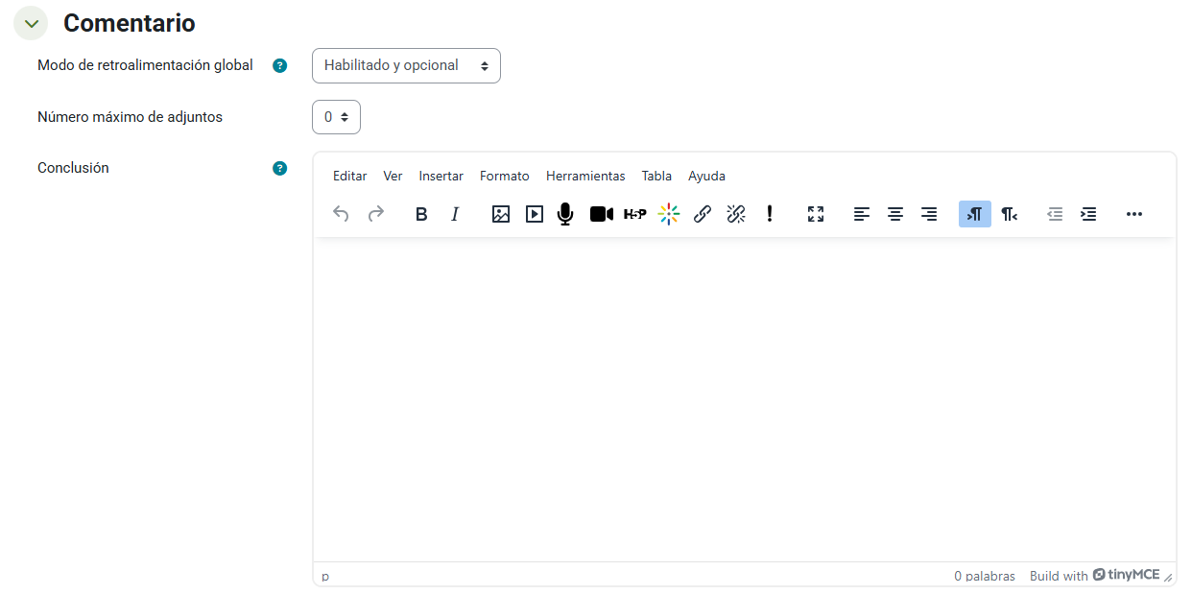This screenshot has width=1192, height=594.
Task: Show more toolbar options with ellipsis button
Action: pyautogui.click(x=1133, y=214)
